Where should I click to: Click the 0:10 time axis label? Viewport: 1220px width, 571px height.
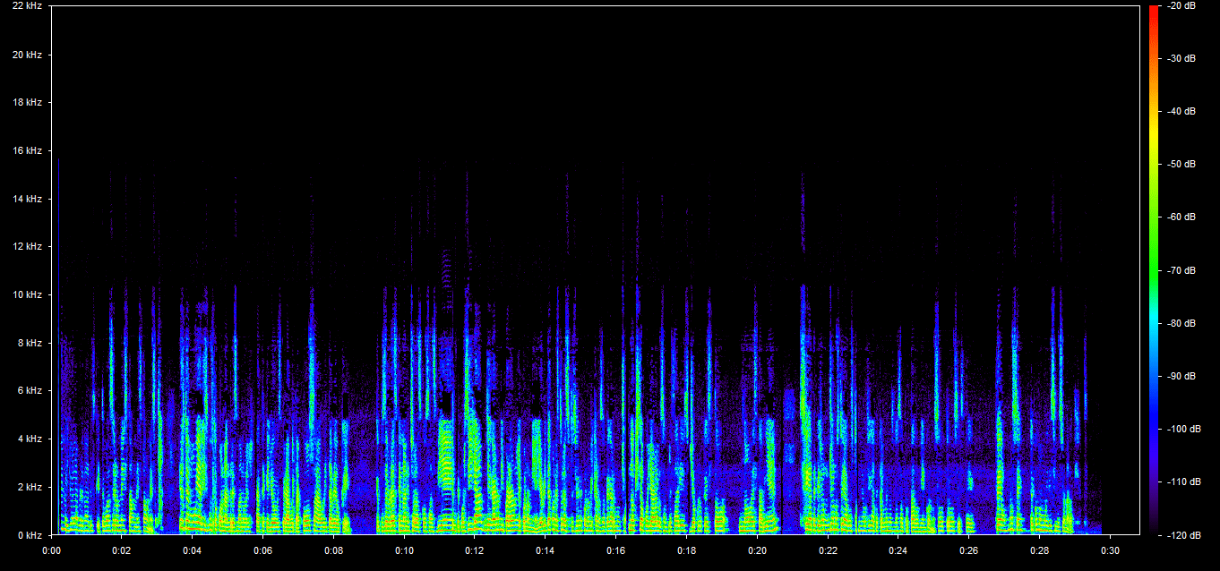pyautogui.click(x=404, y=550)
